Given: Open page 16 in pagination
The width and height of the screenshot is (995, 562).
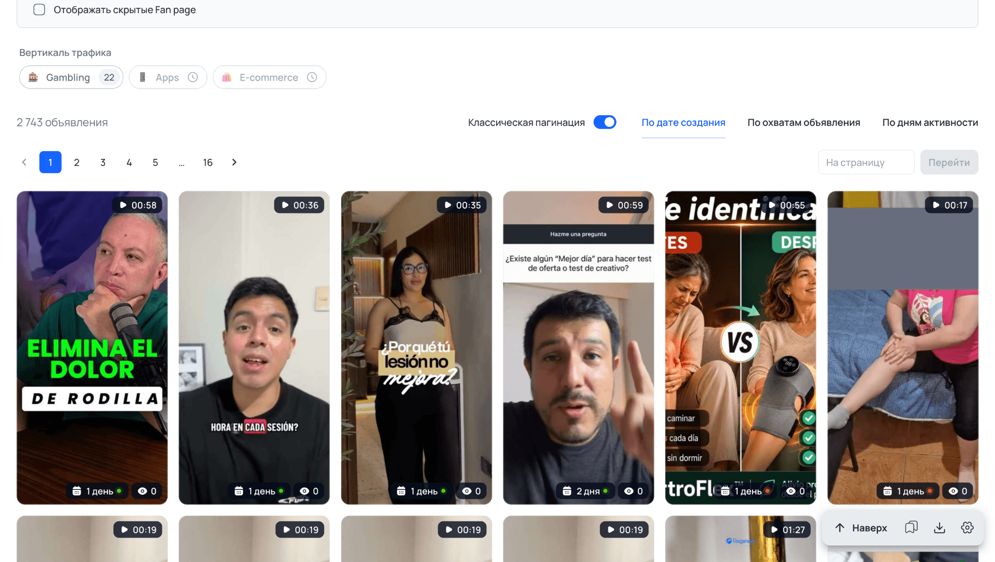Looking at the screenshot, I should click(x=208, y=162).
